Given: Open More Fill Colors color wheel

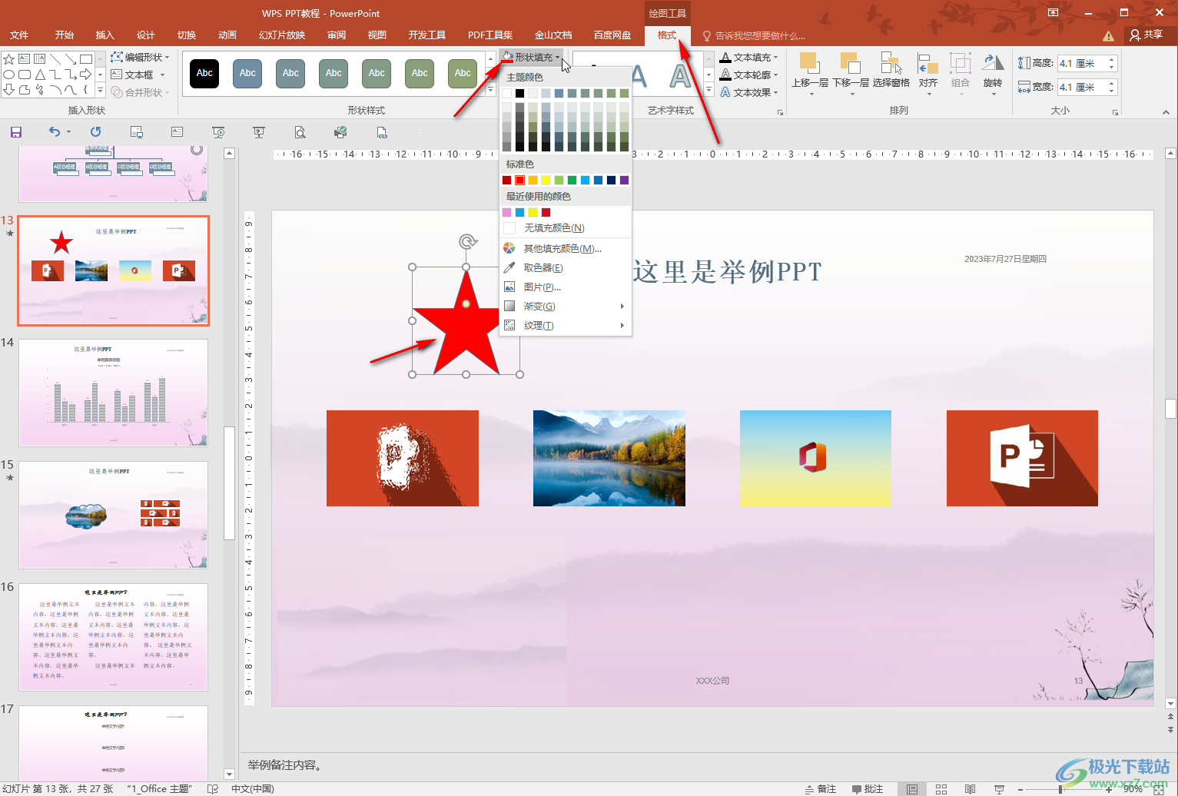Looking at the screenshot, I should point(509,248).
